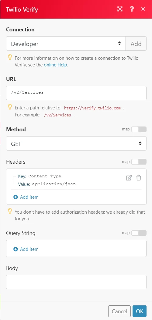
Task: Turn on the Query String map toggle
Action: (139, 233)
